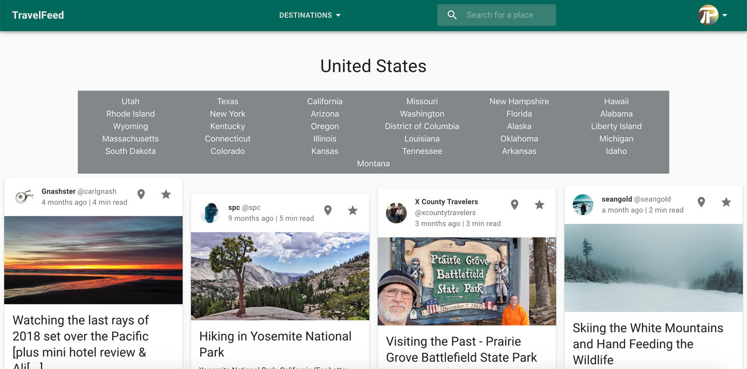Show location for Gnashster's post

(141, 194)
